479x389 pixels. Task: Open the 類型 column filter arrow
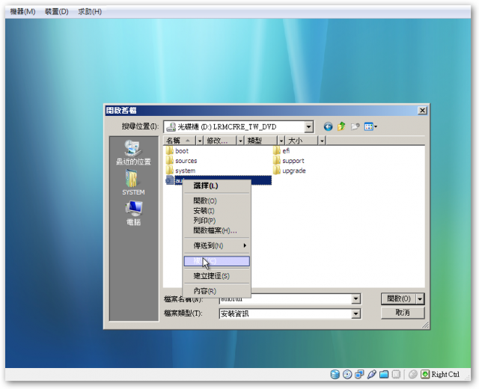281,141
